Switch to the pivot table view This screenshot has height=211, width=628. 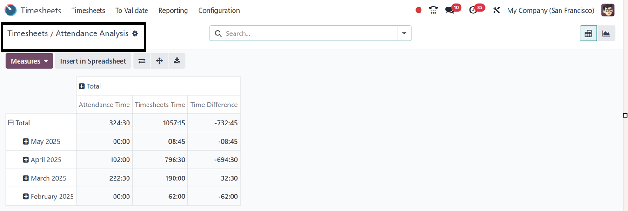pos(588,33)
